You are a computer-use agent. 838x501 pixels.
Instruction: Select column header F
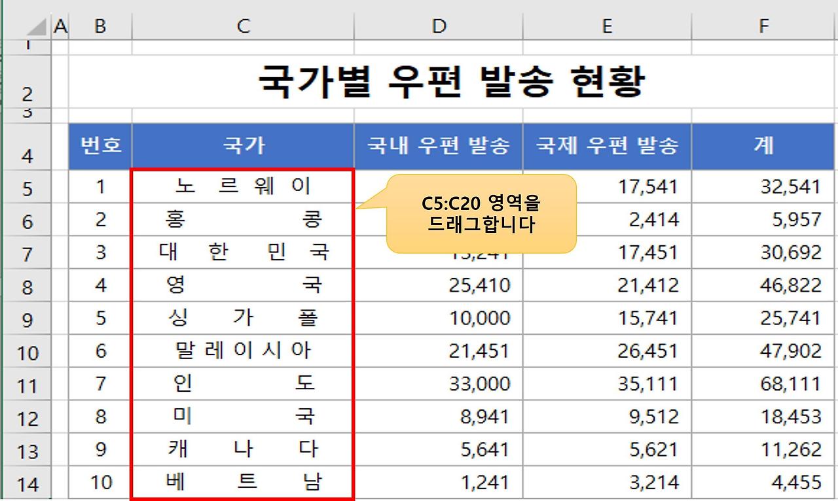tap(763, 26)
